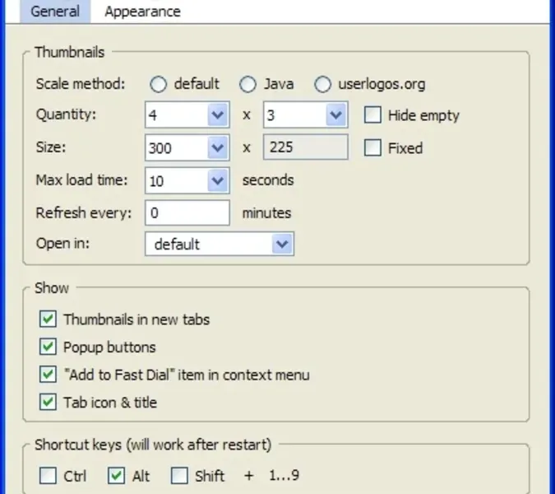This screenshot has width=555, height=494.
Task: Open the Quantity rows dropdown
Action: [x=335, y=115]
